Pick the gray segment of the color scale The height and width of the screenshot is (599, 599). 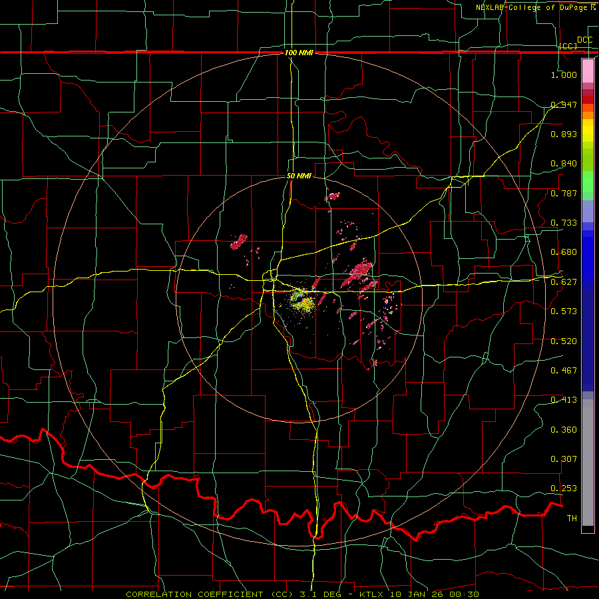588,463
